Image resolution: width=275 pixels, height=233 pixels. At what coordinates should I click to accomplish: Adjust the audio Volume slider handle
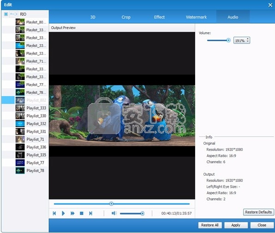pyautogui.click(x=228, y=40)
